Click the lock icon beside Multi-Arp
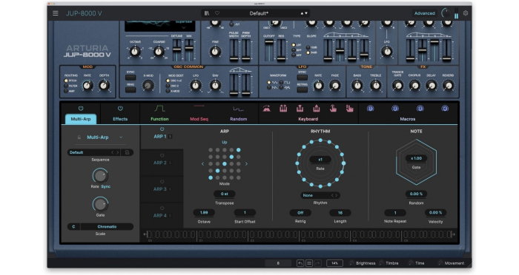 coord(79,137)
